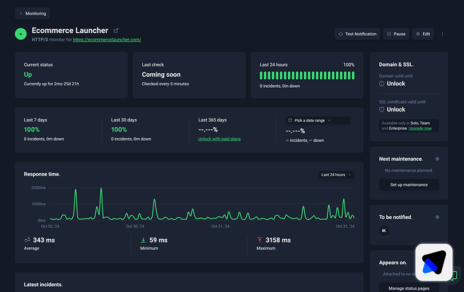The height and width of the screenshot is (292, 464).
Task: Click the SSL shield icon next to Unlock
Action: tap(382, 110)
